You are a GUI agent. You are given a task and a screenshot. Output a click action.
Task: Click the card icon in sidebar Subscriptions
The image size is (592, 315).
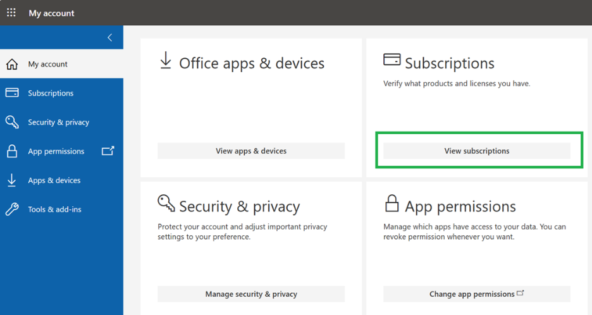tap(12, 92)
